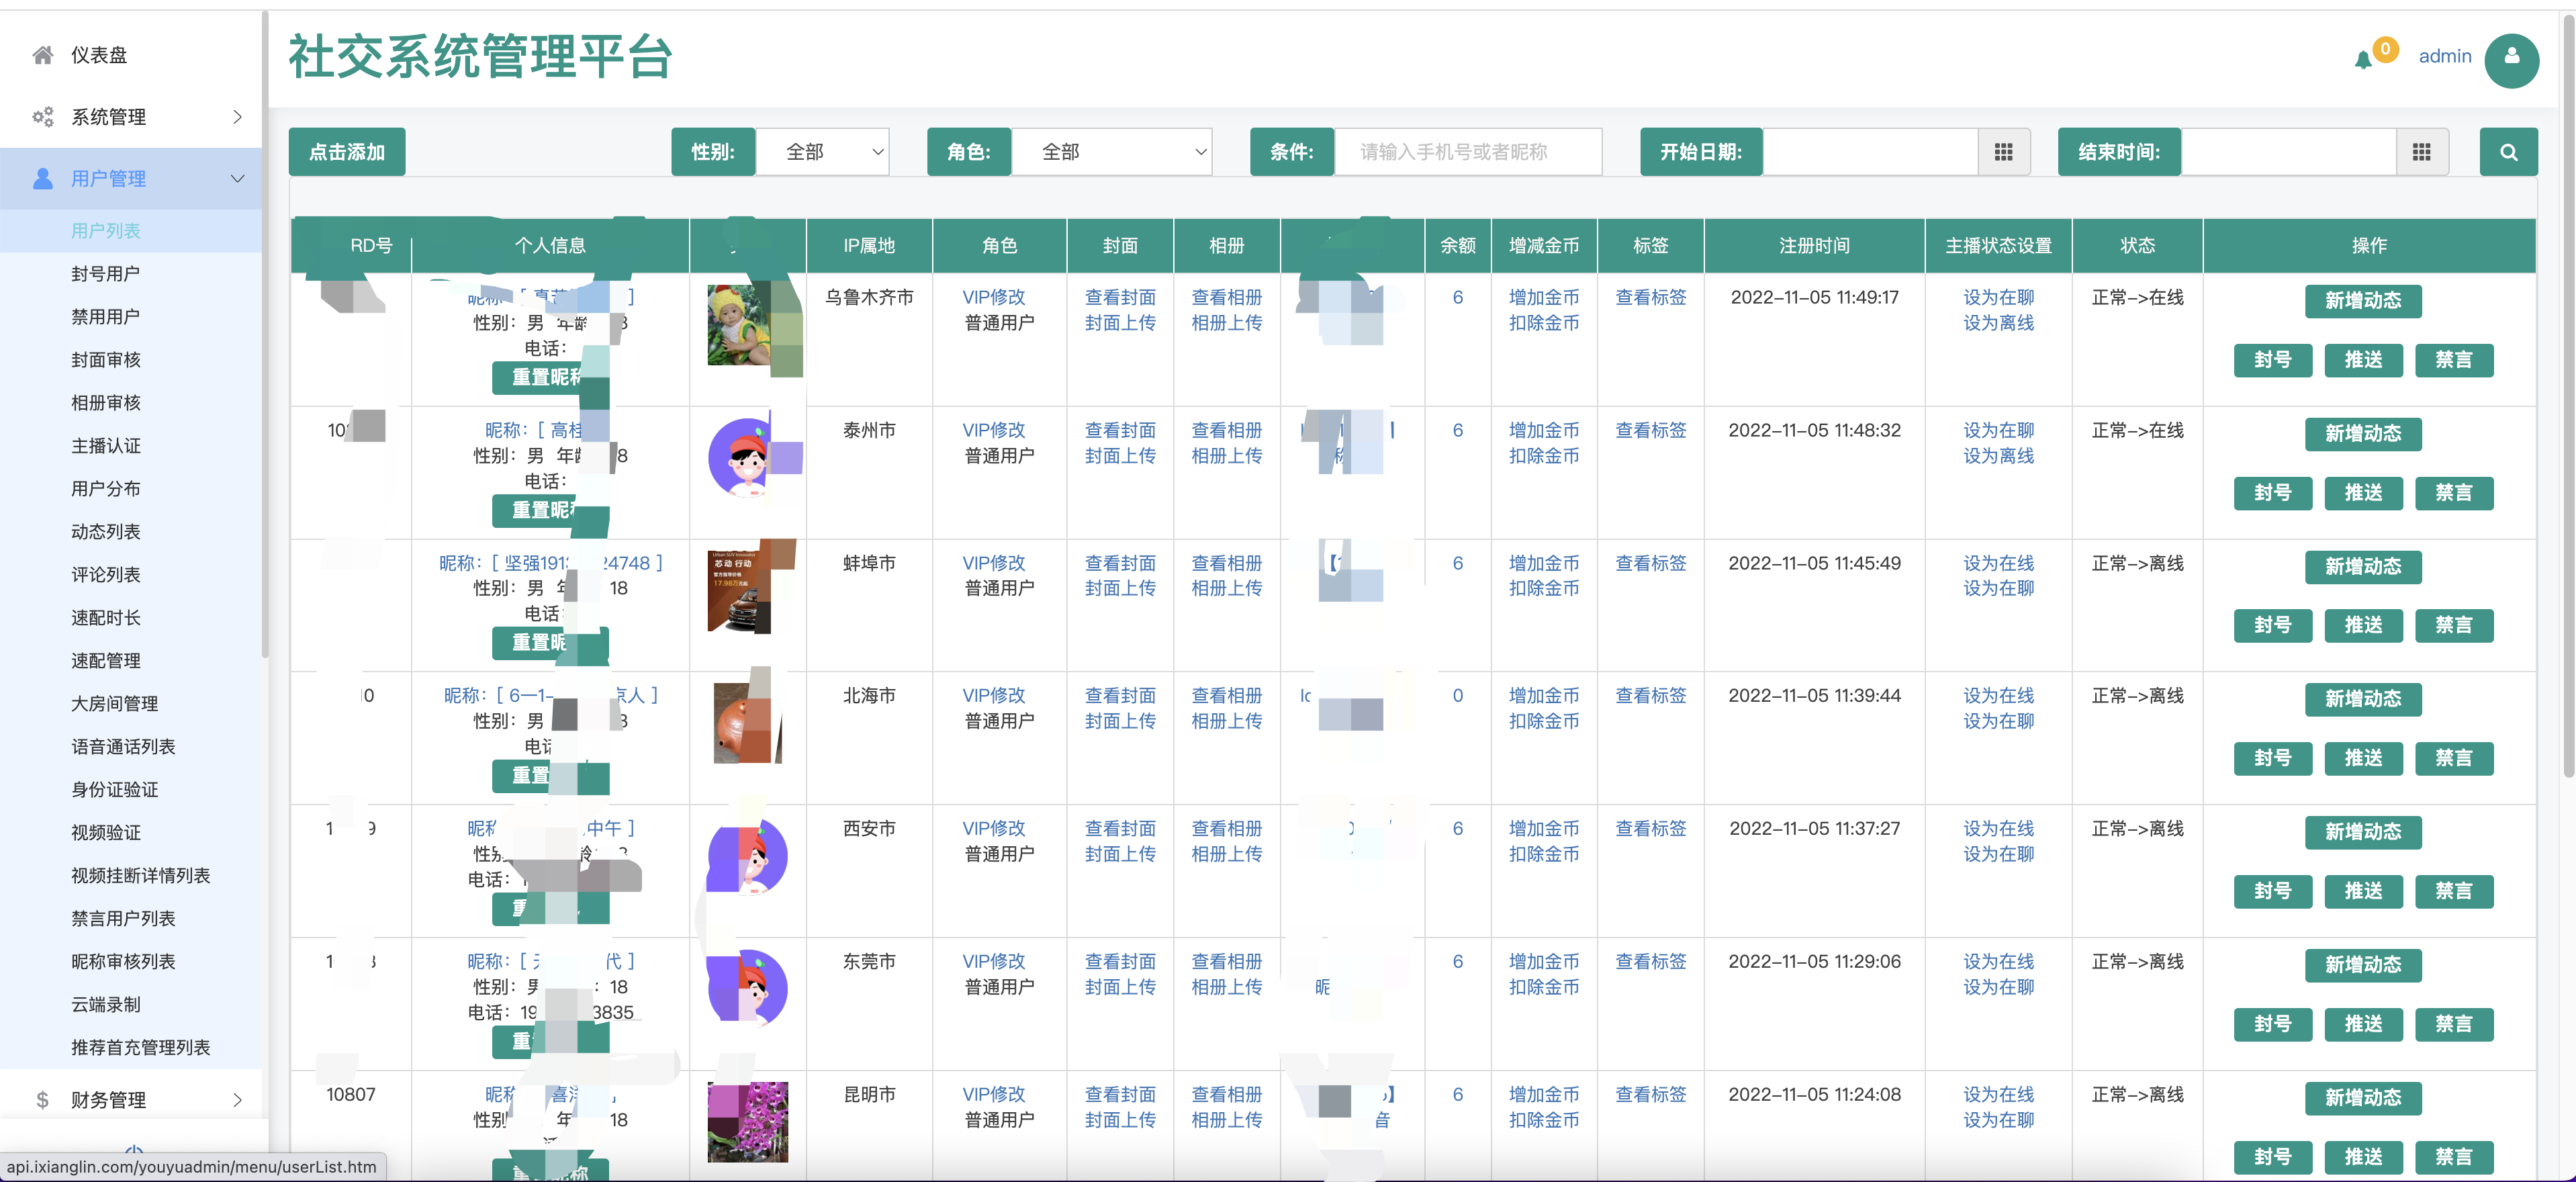Screen dimensions: 2576x1182
Task: Click the notification bell icon
Action: (x=2363, y=60)
